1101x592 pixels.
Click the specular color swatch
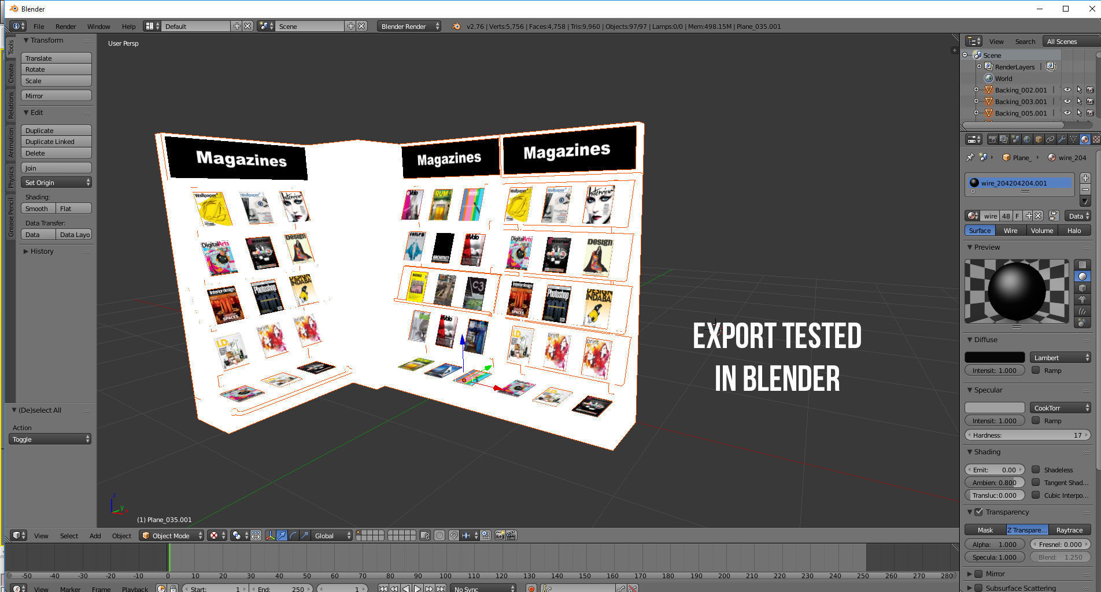point(995,408)
